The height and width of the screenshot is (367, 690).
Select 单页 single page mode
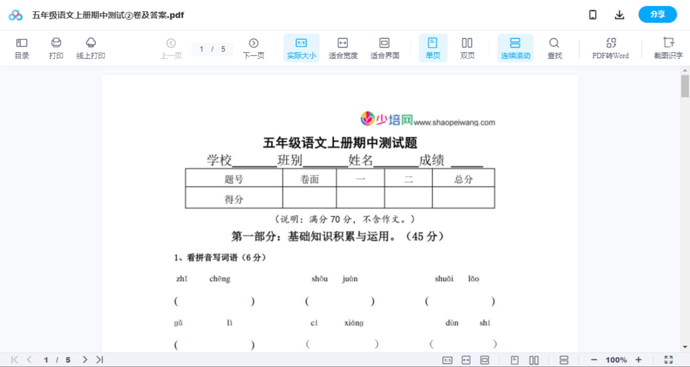coord(433,48)
